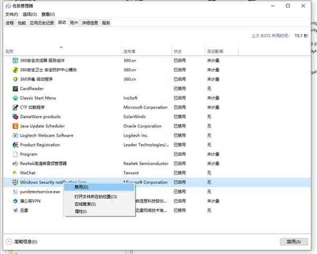Click the 简略信息(D) label link
Image resolution: width=317 pixels, height=254 pixels.
click(x=26, y=242)
